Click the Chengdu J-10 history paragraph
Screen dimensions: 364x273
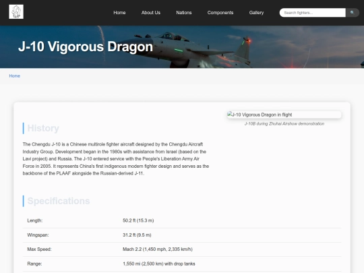(116, 159)
